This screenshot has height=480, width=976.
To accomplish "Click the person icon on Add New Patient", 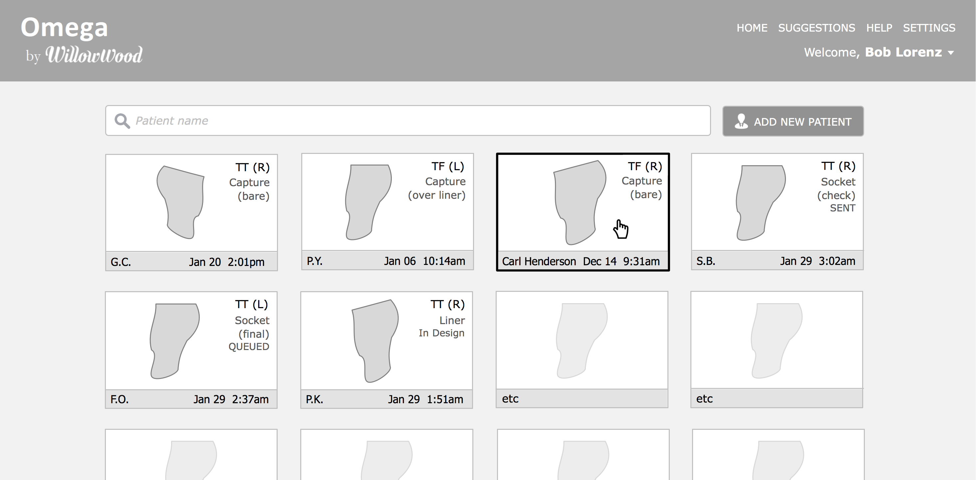I will click(741, 121).
